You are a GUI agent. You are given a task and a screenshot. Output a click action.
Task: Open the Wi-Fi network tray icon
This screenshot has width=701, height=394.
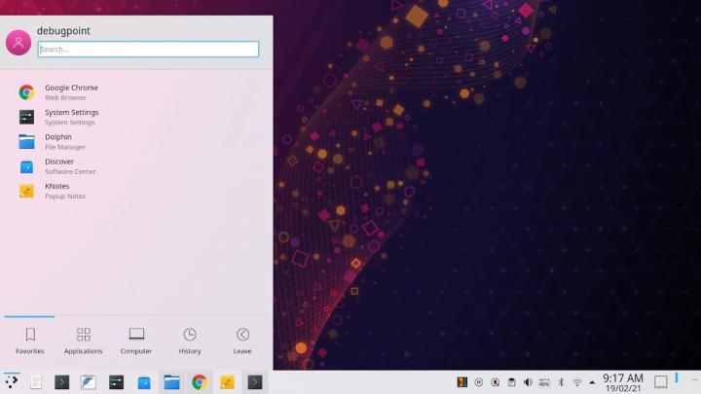[x=576, y=382]
